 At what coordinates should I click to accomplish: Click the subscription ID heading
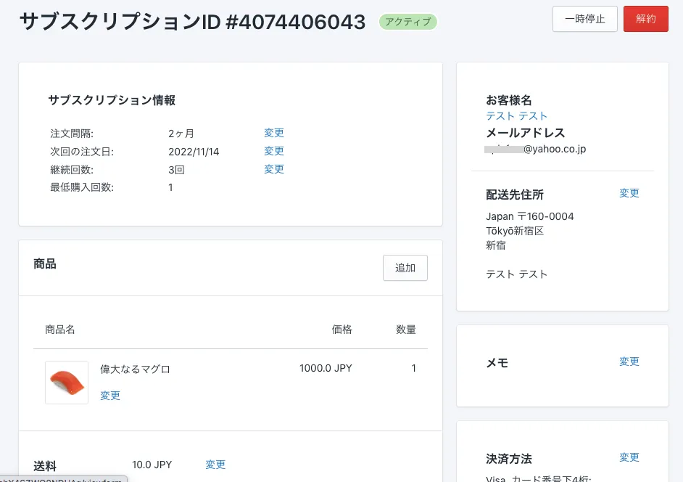192,22
